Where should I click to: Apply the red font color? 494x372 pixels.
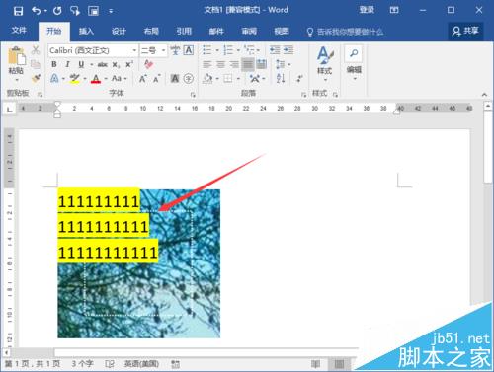click(x=96, y=79)
